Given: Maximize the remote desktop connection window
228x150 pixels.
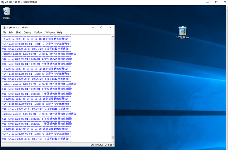Looking at the screenshot, I should pyautogui.click(x=216, y=2).
